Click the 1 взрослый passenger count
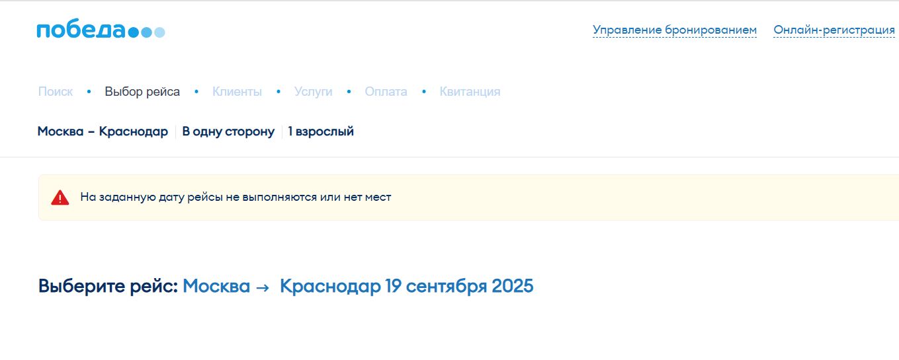This screenshot has width=899, height=360. pos(321,131)
